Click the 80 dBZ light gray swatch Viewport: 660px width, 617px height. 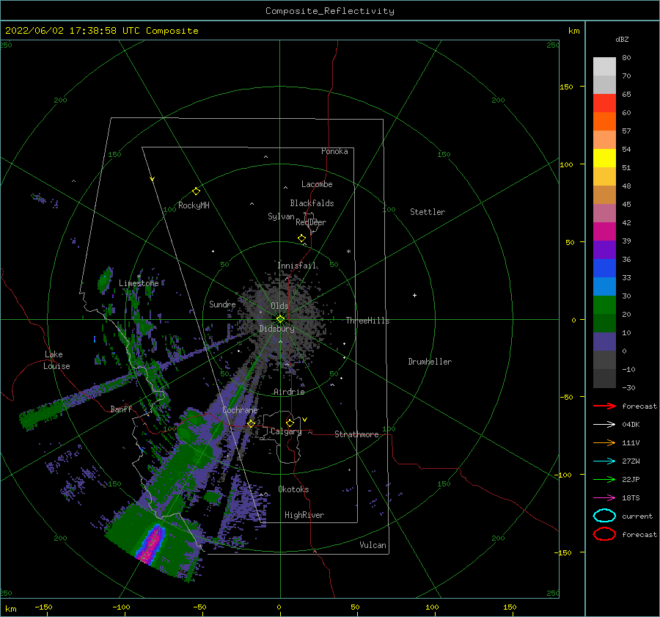[x=604, y=67]
